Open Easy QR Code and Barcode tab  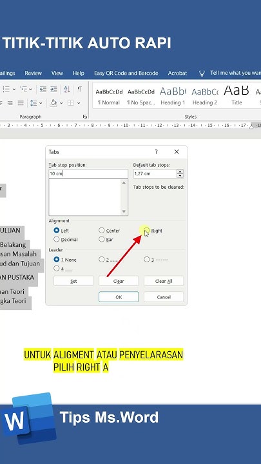pos(126,73)
